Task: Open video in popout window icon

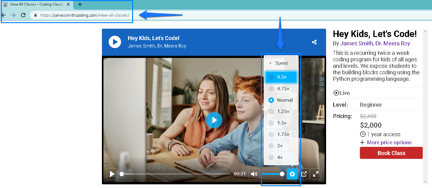Action: [304, 174]
